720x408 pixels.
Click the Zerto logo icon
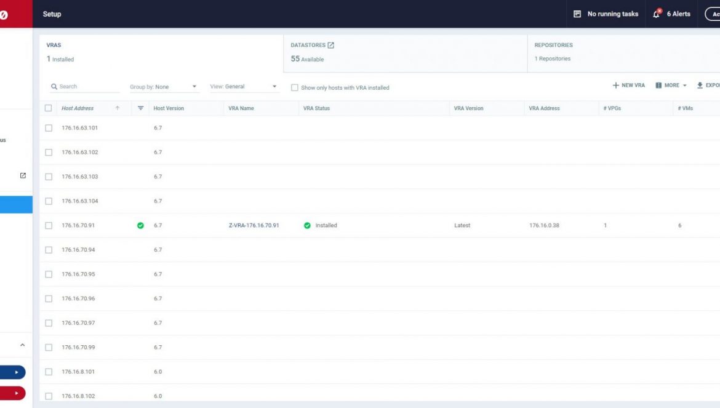coord(4,15)
